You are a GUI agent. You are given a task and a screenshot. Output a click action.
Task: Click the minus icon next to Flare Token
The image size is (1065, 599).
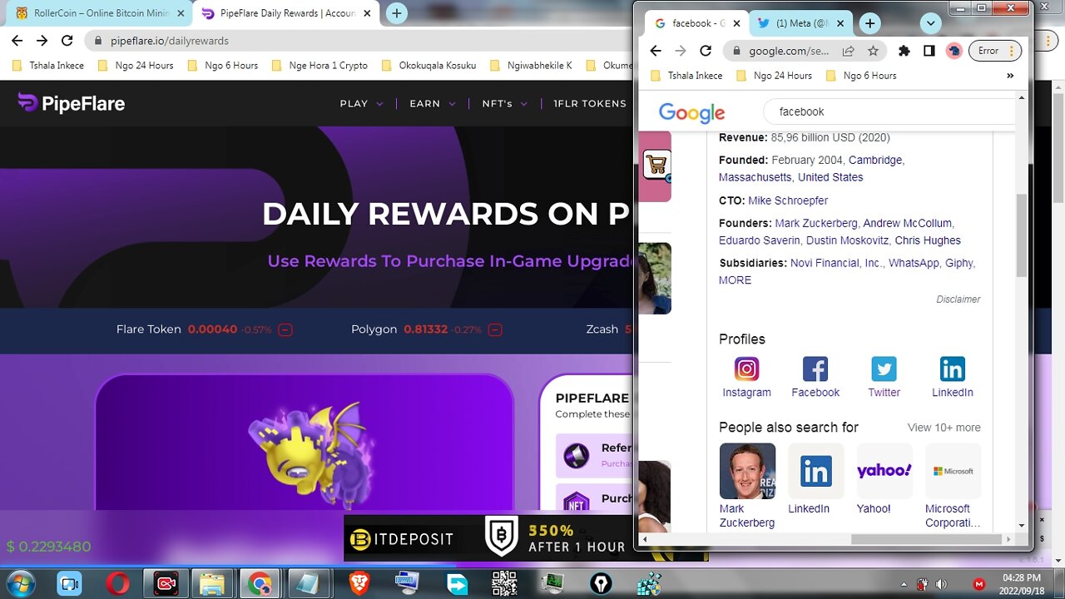click(x=285, y=329)
